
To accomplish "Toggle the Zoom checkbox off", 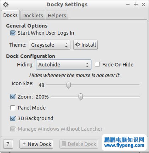I will click(x=13, y=96).
